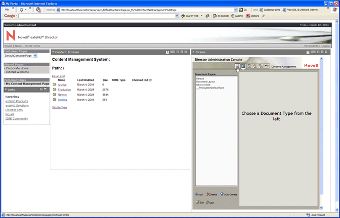The height and width of the screenshot is (218, 340).
Task: Open the exteNd Welcome shared page
Action: 17,72
